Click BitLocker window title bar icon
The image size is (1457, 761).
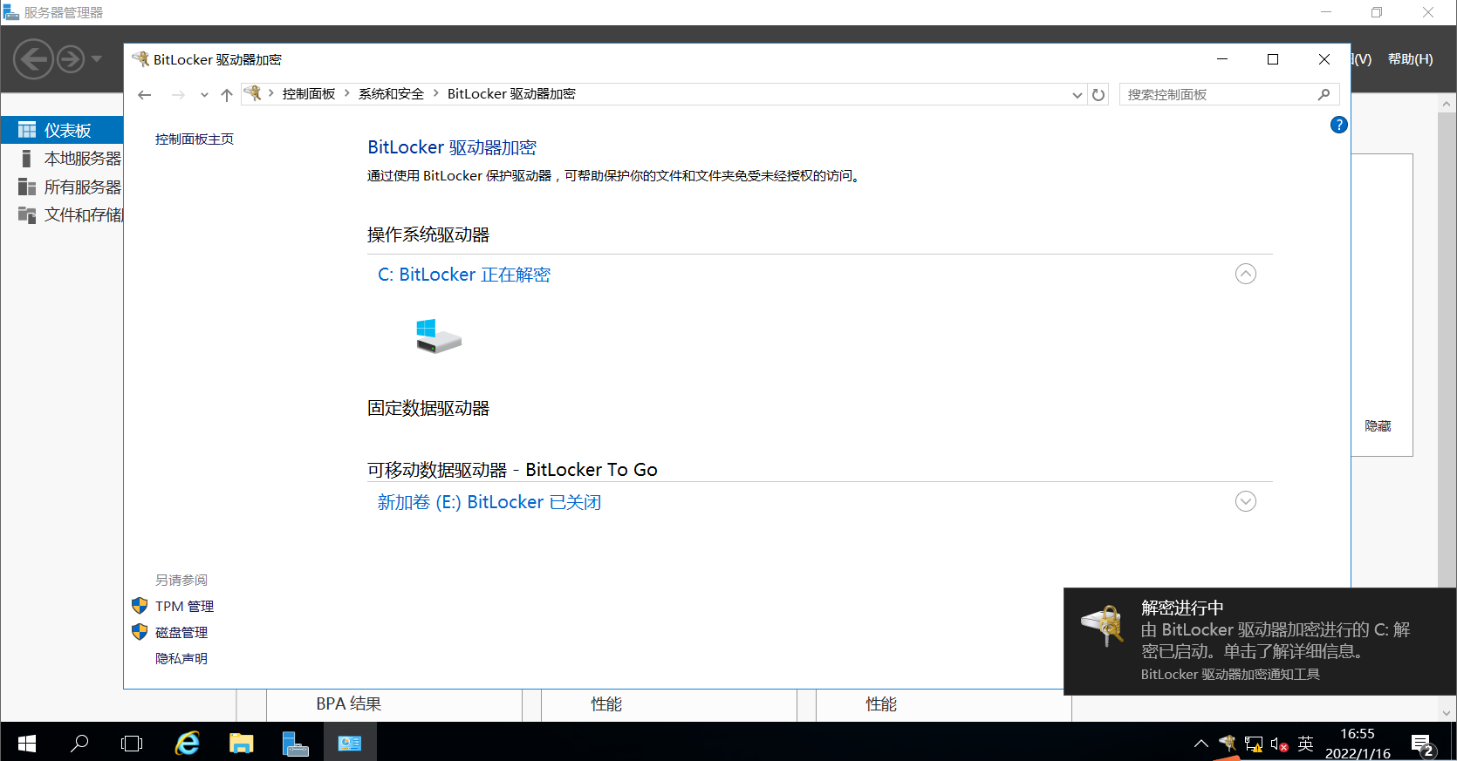coord(140,59)
